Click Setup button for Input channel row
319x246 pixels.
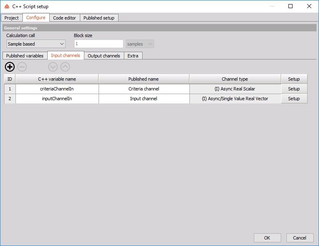tap(294, 99)
